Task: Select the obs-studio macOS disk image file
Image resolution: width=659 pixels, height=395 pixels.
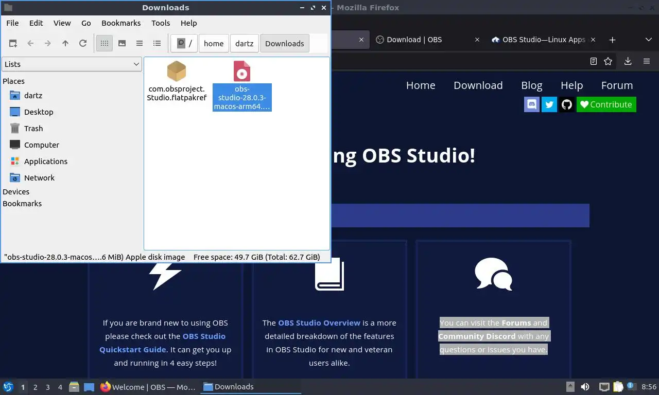Action: pyautogui.click(x=242, y=85)
